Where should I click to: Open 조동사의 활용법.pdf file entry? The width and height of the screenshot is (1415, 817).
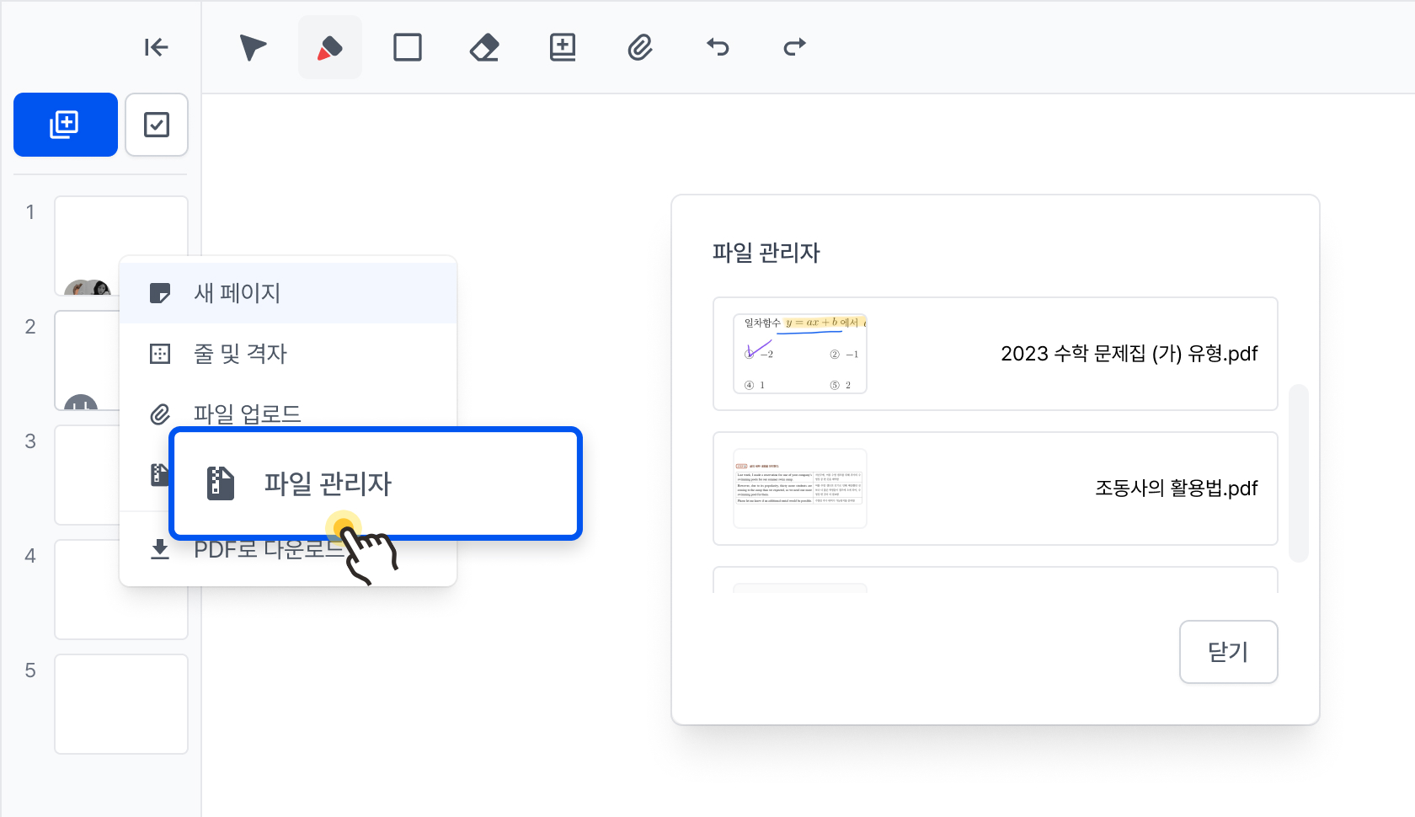click(x=996, y=489)
